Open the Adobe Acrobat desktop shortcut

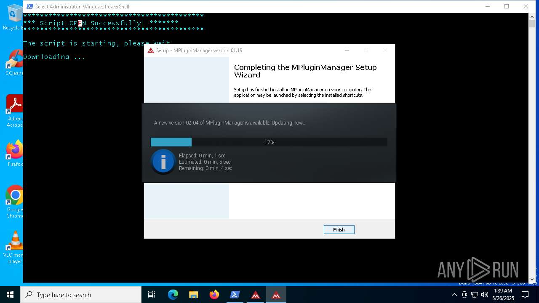14,111
